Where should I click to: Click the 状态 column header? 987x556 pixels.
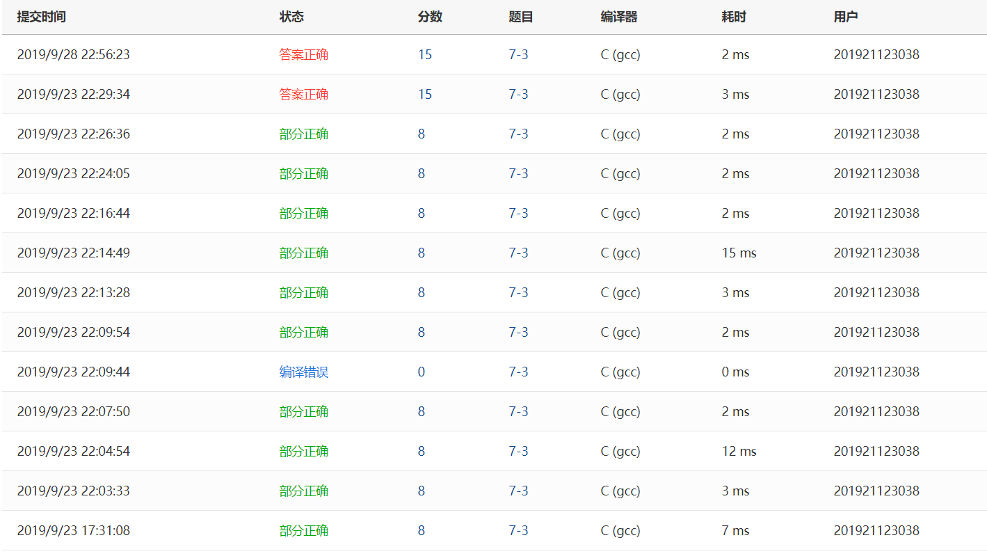pyautogui.click(x=291, y=17)
